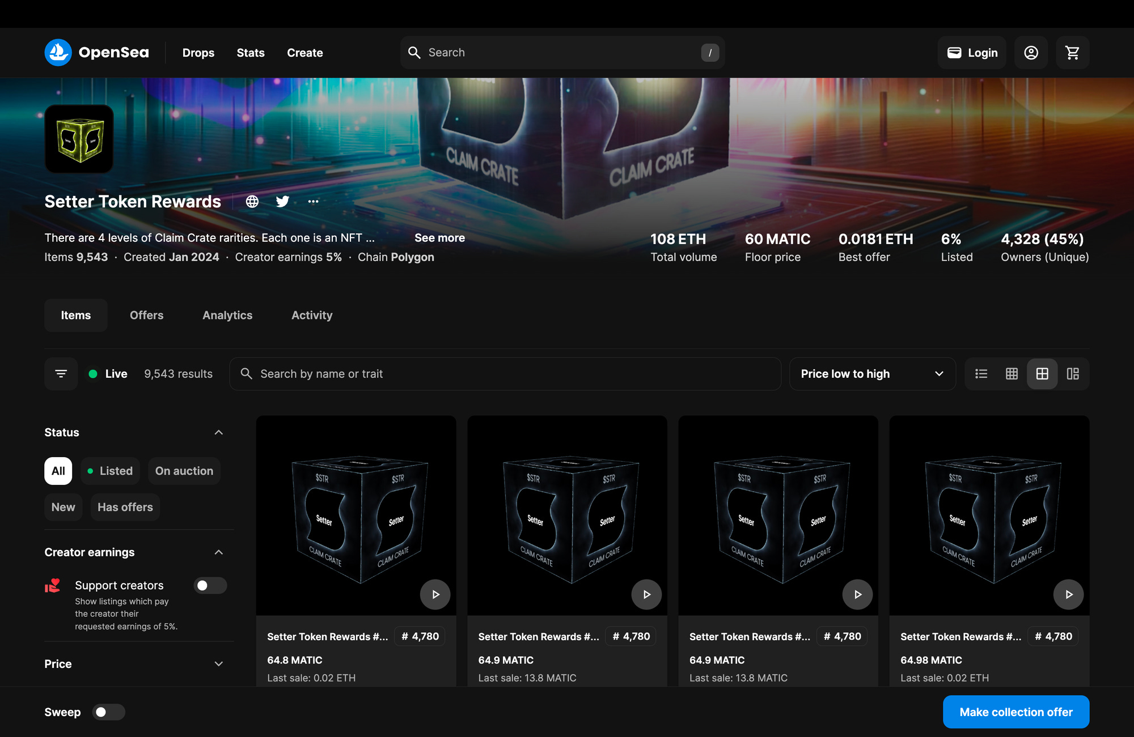Select the On auction status filter

(184, 471)
